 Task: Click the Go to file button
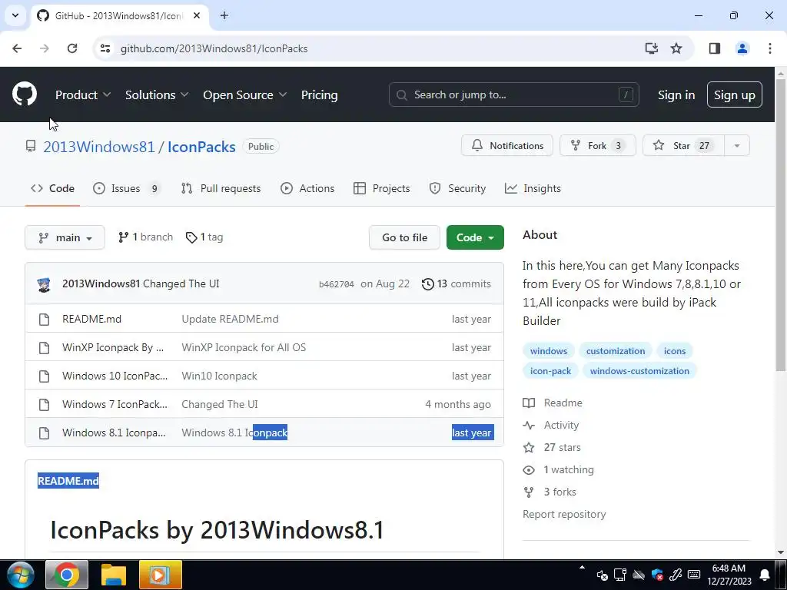point(404,237)
